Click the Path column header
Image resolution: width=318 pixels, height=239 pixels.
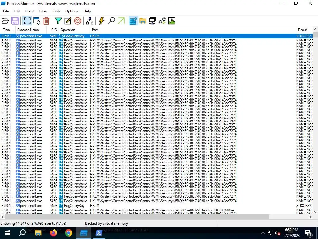[x=193, y=30]
